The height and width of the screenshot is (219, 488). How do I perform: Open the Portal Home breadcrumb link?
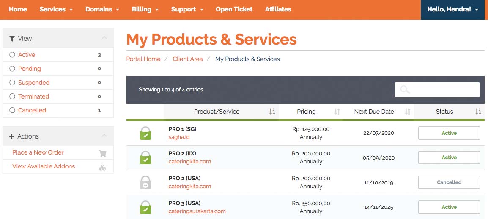tap(143, 59)
